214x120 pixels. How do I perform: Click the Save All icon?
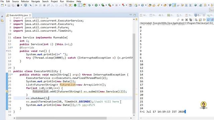[x=13, y=5]
